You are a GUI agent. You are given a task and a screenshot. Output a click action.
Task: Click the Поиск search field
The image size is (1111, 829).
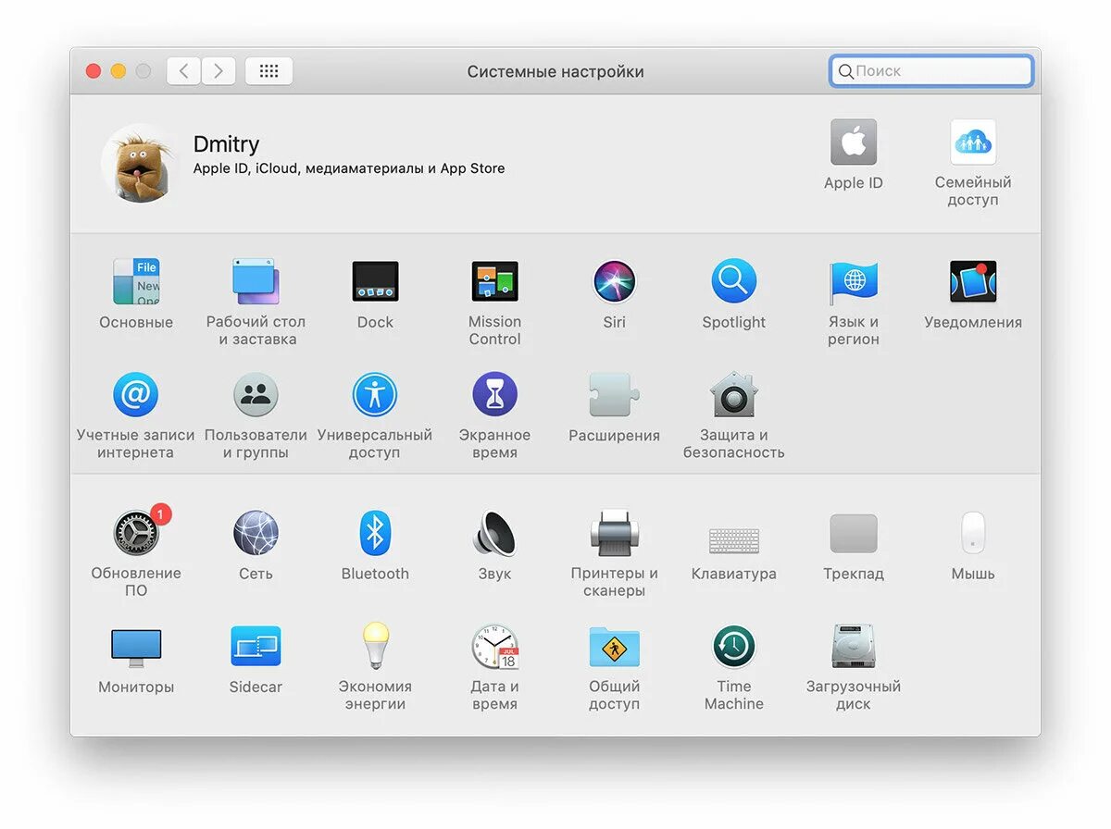coord(931,71)
